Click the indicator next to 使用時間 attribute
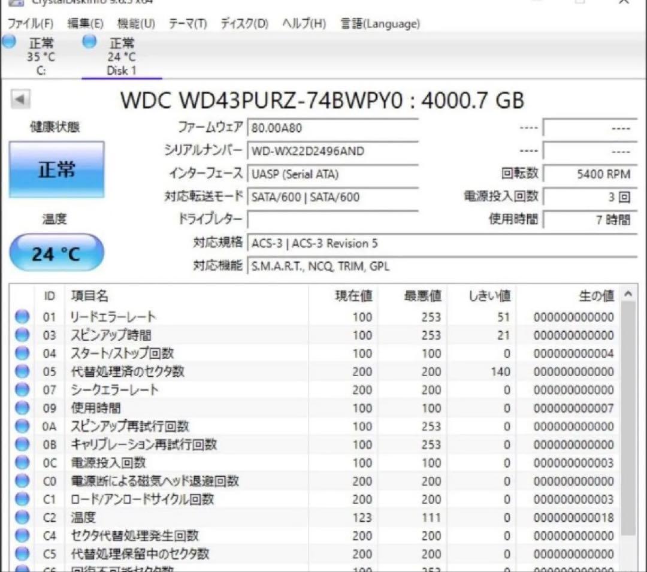The height and width of the screenshot is (572, 647). pyautogui.click(x=22, y=408)
